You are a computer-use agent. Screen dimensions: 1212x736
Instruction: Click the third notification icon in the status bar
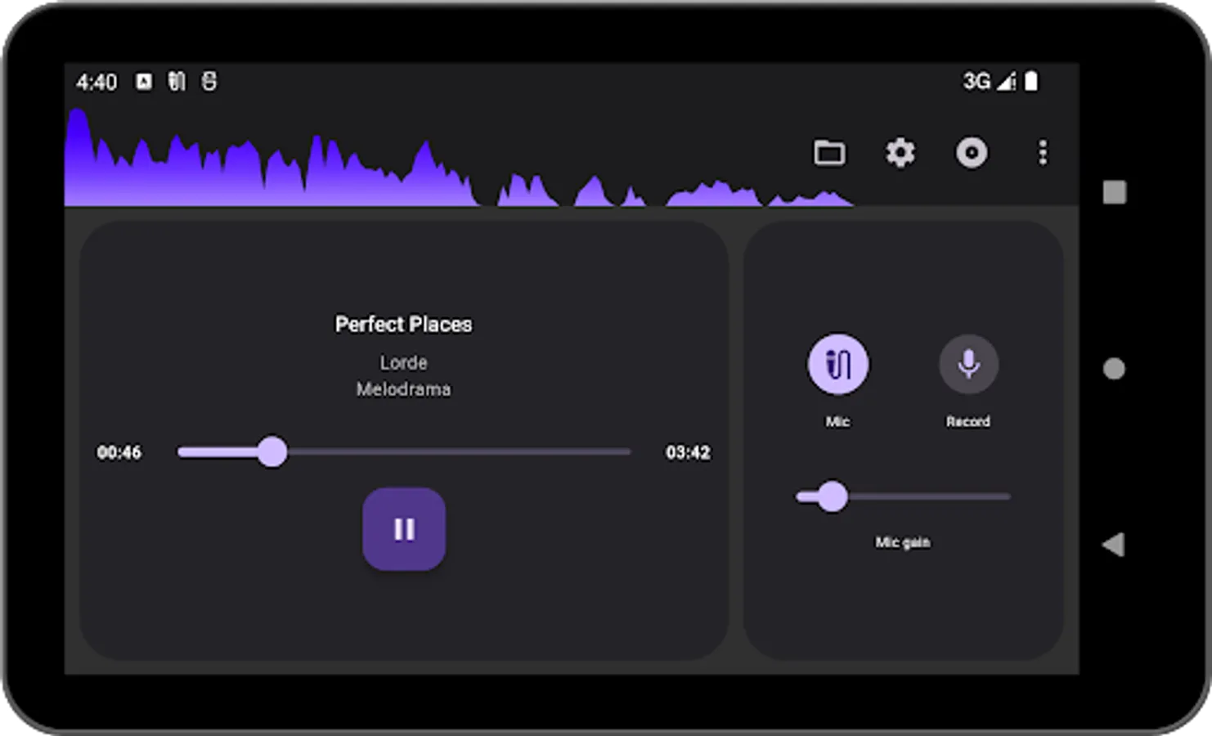(x=209, y=82)
